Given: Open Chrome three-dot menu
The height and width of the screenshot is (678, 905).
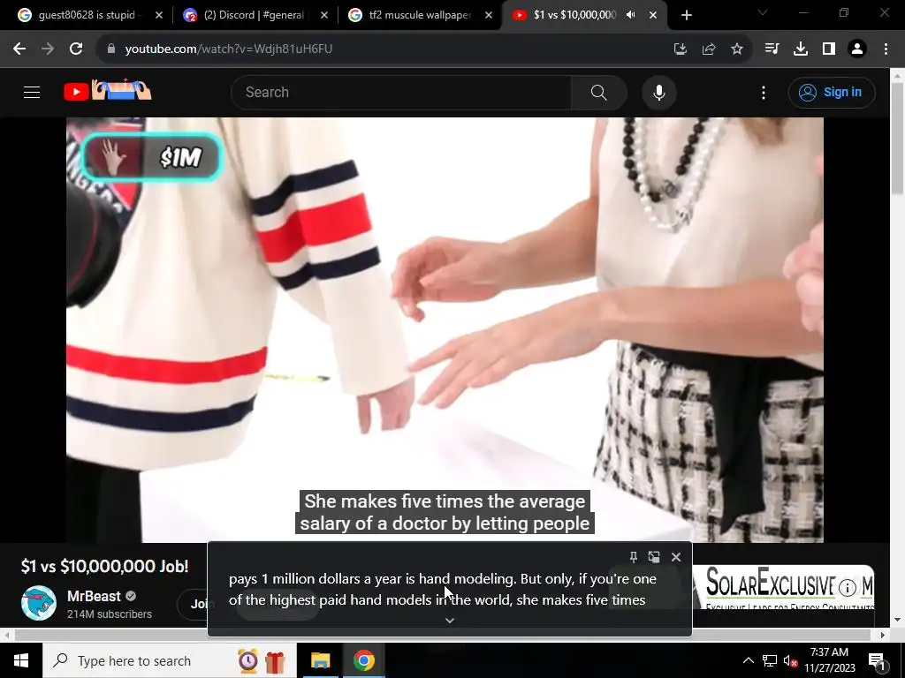Looking at the screenshot, I should pos(886,49).
